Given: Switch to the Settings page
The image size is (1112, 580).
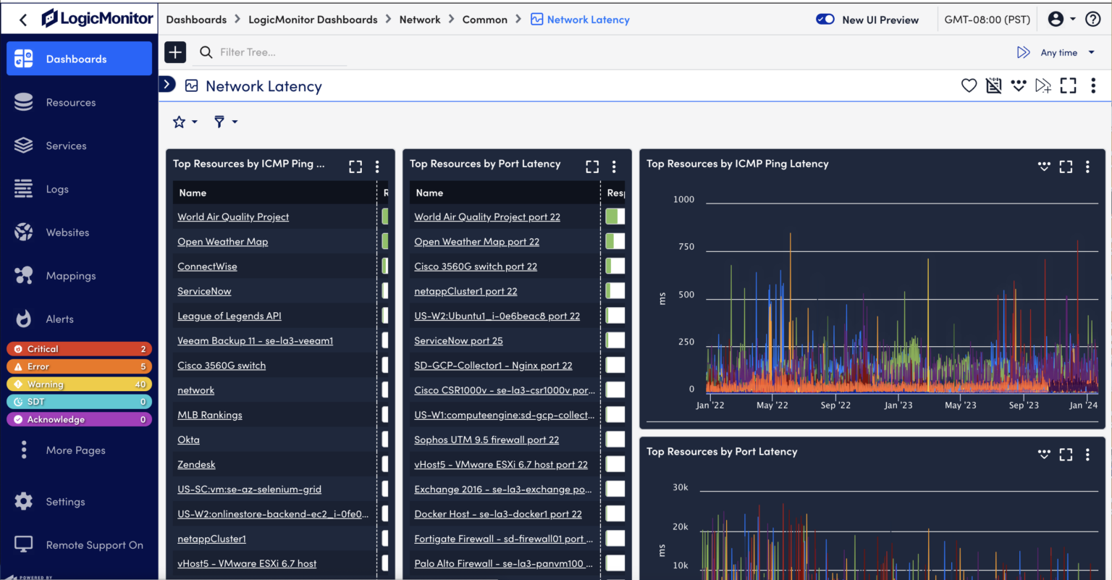Looking at the screenshot, I should (25, 501).
